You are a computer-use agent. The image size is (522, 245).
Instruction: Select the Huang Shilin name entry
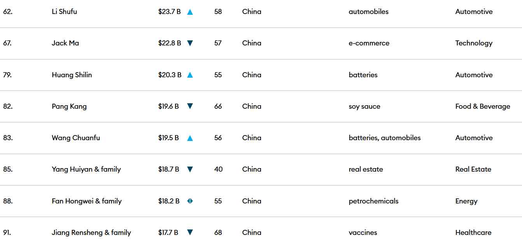[72, 75]
